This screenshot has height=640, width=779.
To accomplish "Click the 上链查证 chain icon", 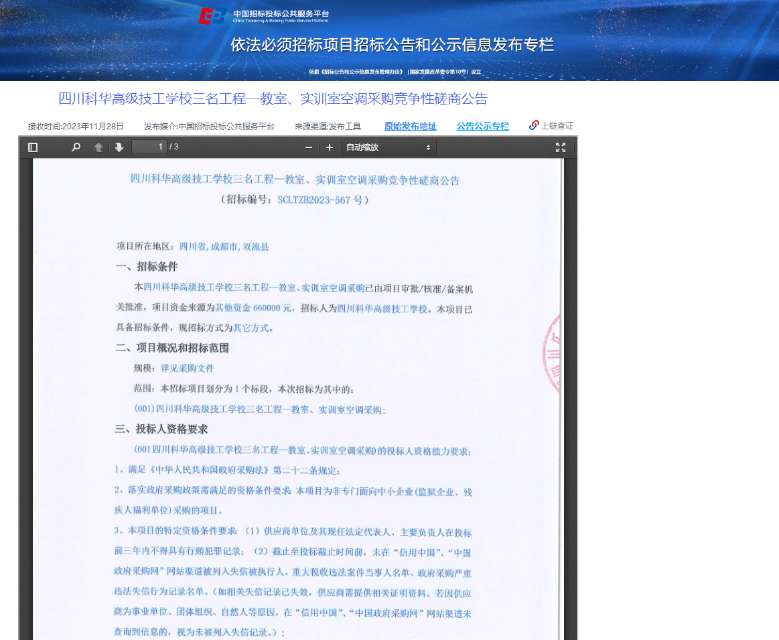I will (534, 125).
